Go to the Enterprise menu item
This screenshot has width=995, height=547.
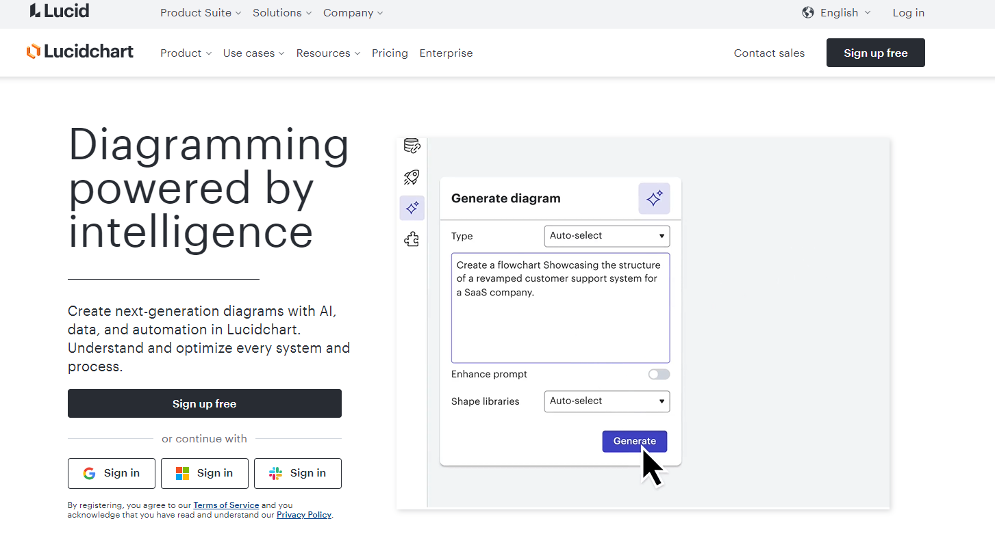[x=446, y=53]
